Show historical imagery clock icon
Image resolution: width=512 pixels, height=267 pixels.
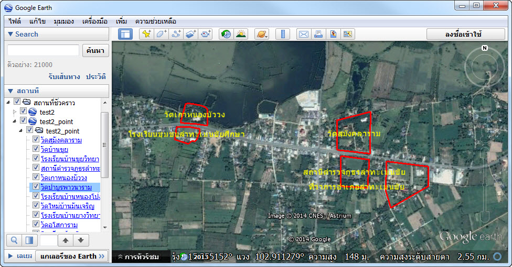pos(226,34)
